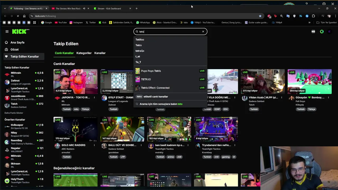Expand Daha Fazla Göster in sidebar
Image resolution: width=338 pixels, height=190 pixels.
point(14,113)
